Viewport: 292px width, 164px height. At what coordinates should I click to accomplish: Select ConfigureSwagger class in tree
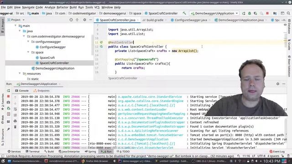click(x=52, y=47)
